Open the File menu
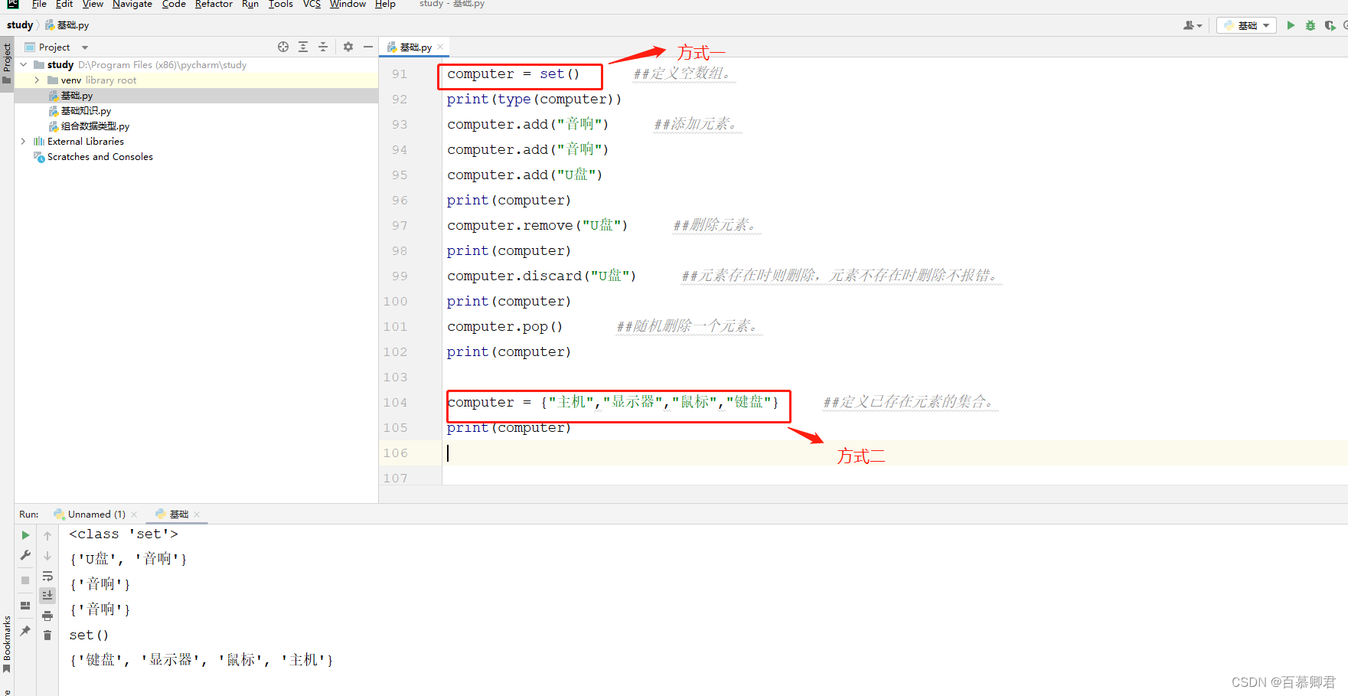This screenshot has width=1348, height=696. 39,5
